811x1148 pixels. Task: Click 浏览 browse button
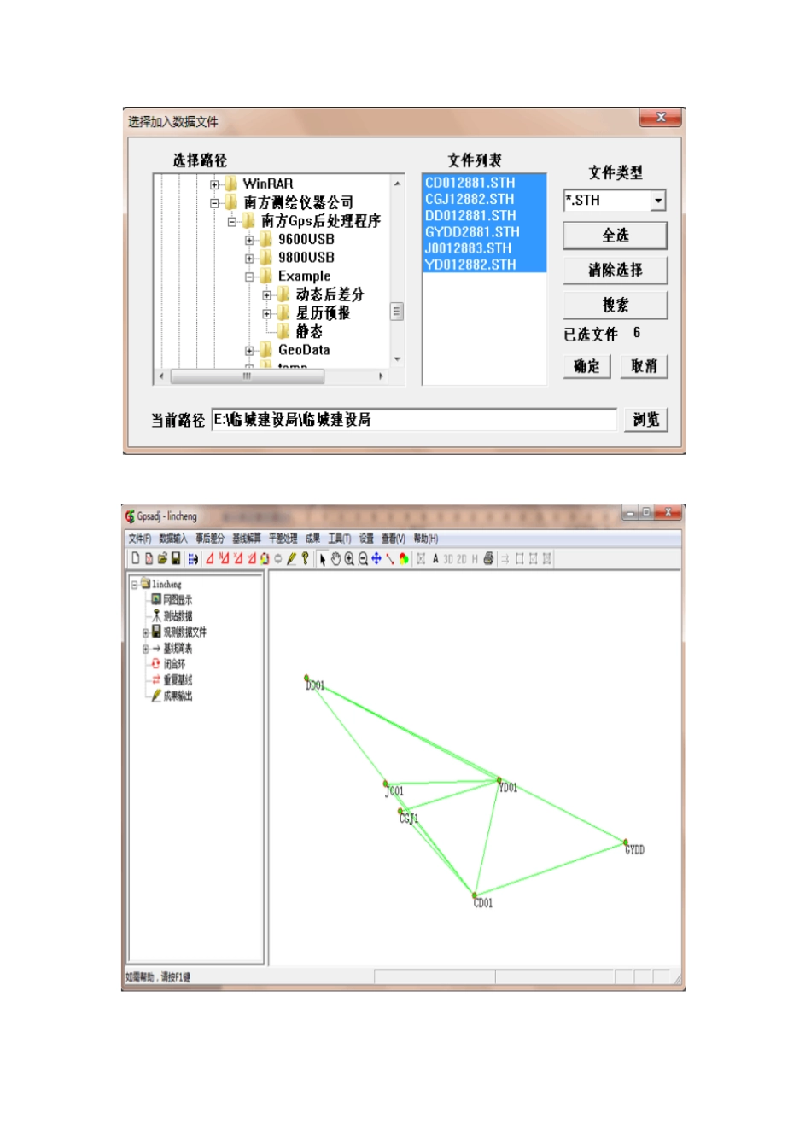(x=646, y=420)
